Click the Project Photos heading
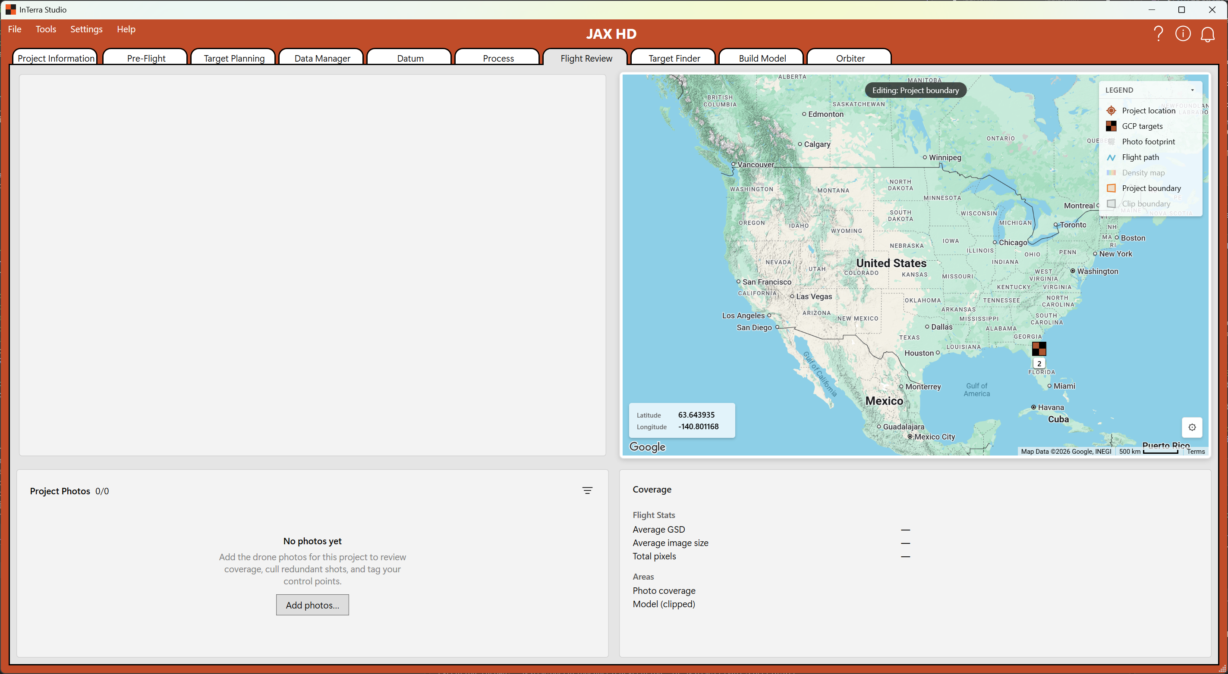1228x674 pixels. pos(60,491)
